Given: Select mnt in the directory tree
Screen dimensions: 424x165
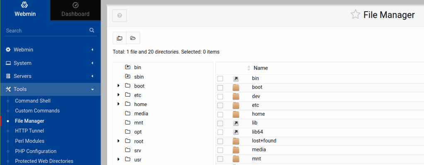Looking at the screenshot, I should coord(139,123).
